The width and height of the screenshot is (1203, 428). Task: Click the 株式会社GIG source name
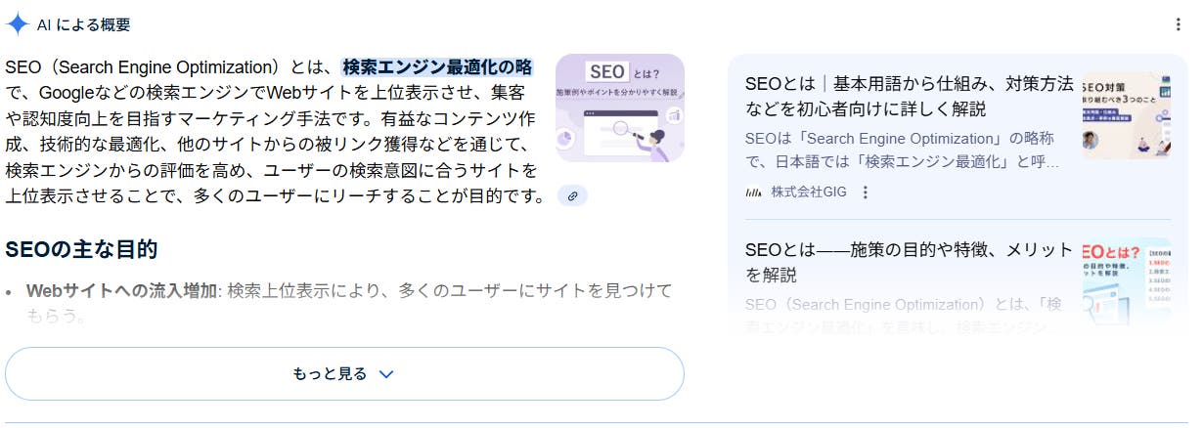tap(808, 193)
